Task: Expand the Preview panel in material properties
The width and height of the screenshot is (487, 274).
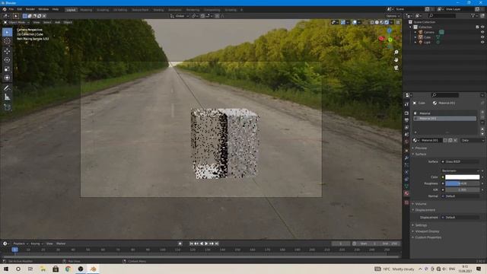Action: [421, 148]
